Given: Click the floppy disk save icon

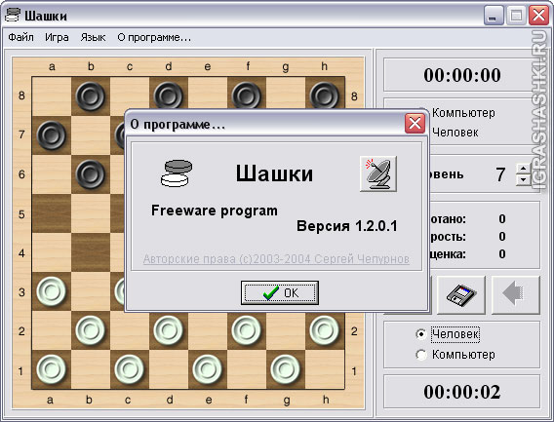Looking at the screenshot, I should click(x=461, y=295).
